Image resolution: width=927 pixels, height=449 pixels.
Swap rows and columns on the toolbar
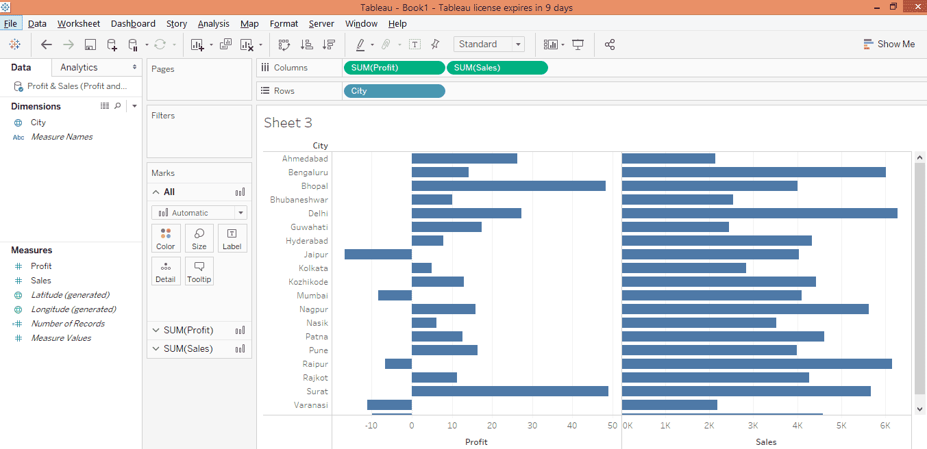pyautogui.click(x=284, y=44)
